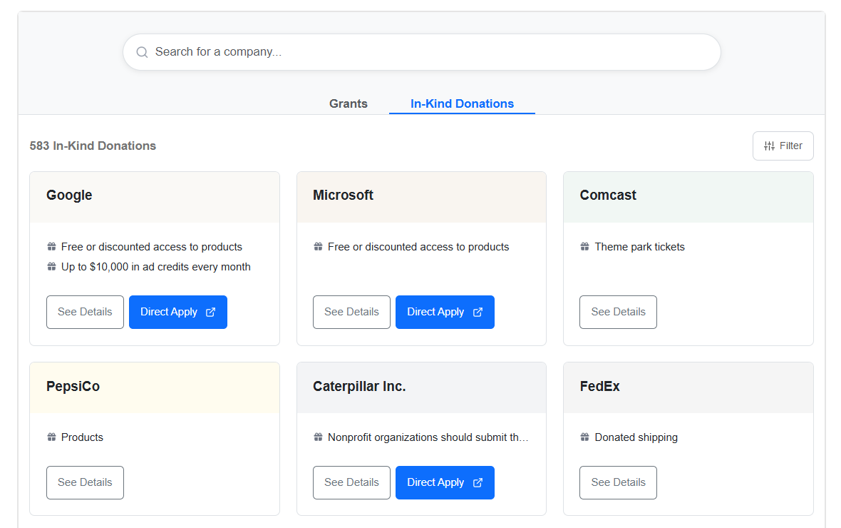The width and height of the screenshot is (841, 528).
Task: Click gift icon next to Donated shipping
Action: (x=584, y=437)
